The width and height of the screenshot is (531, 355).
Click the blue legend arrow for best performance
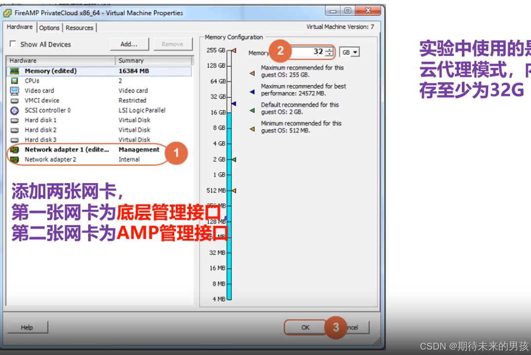pos(252,92)
